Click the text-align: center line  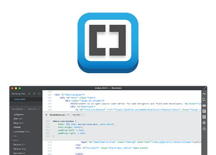(70, 127)
